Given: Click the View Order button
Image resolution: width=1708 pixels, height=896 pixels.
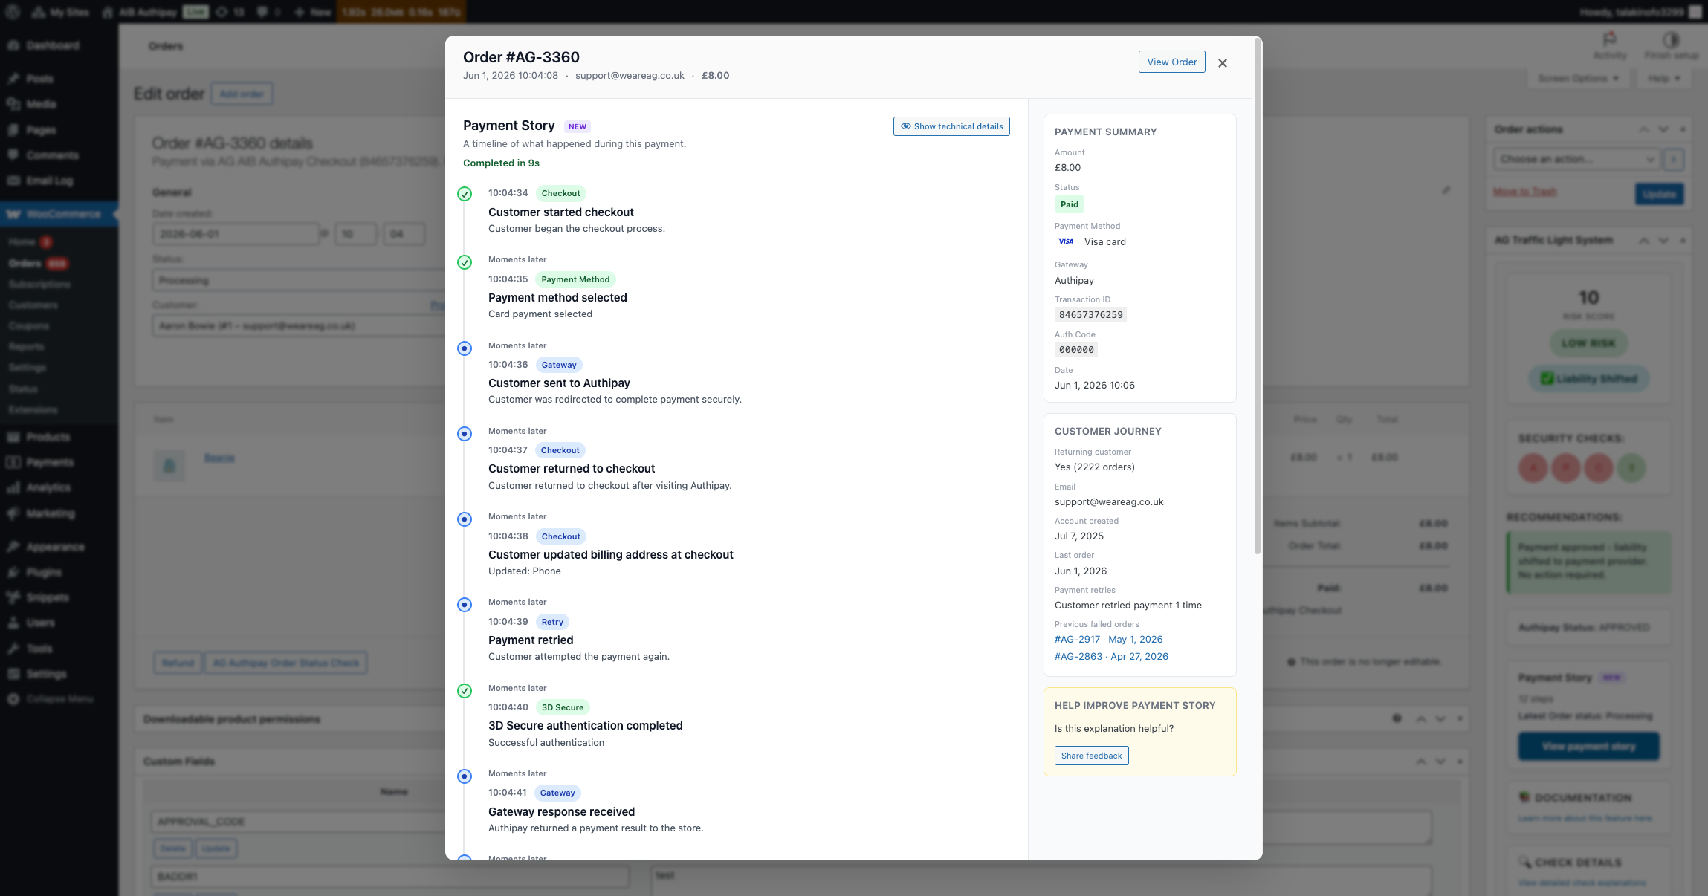Looking at the screenshot, I should click(1172, 62).
